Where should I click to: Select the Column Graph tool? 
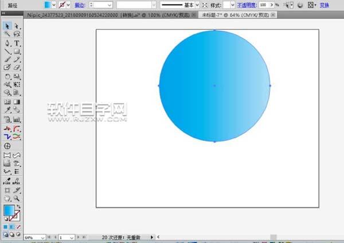[17, 120]
